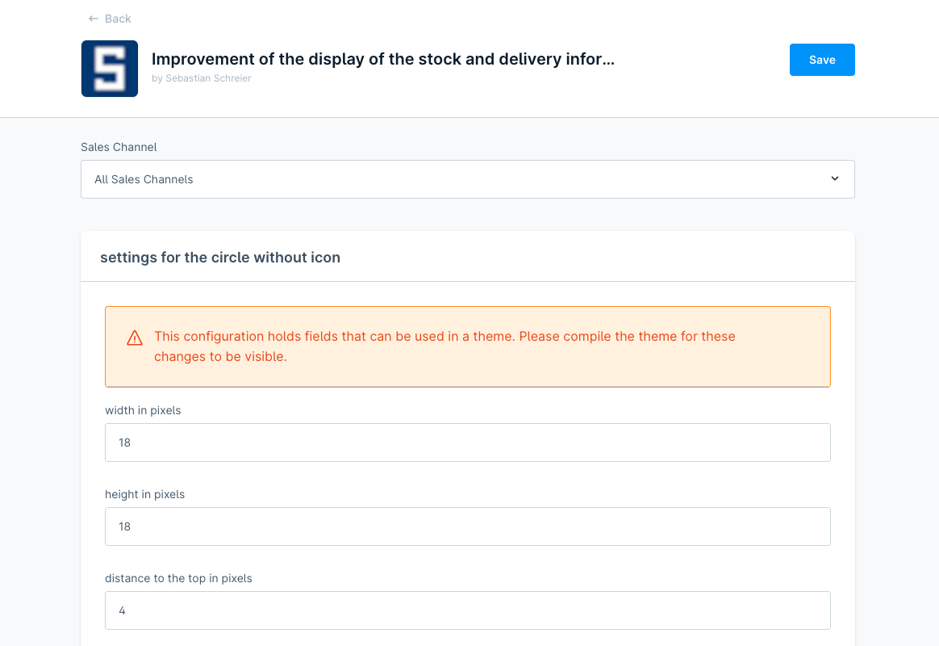The height and width of the screenshot is (646, 939).
Task: Select the 'All Sales Channels' text
Action: pyautogui.click(x=144, y=179)
